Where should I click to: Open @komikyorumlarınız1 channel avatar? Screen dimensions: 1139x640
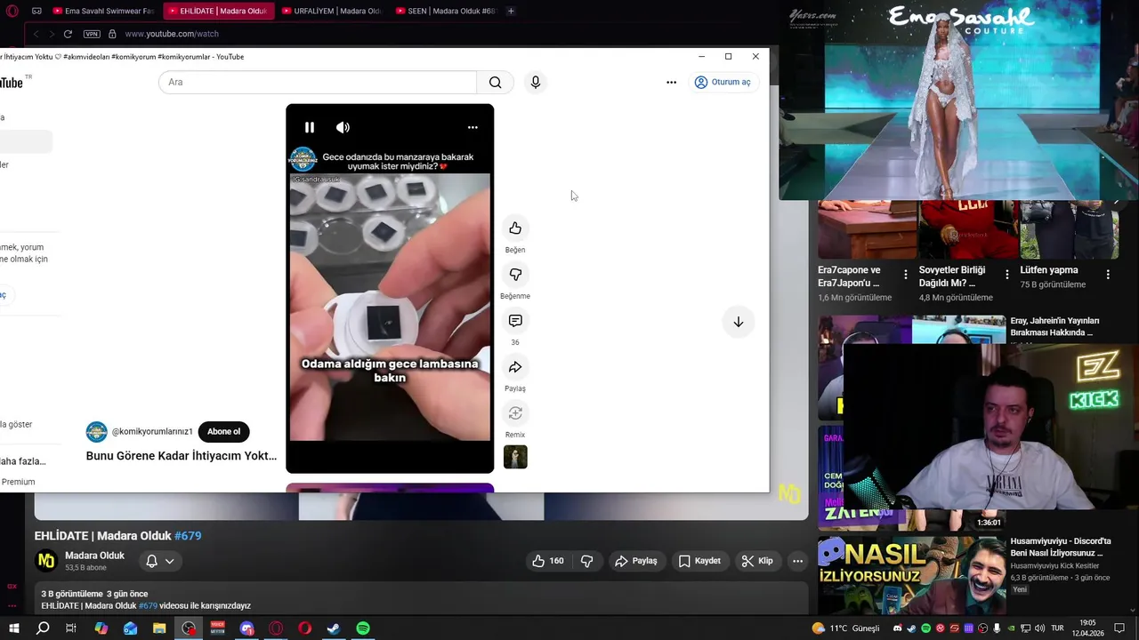pos(96,432)
